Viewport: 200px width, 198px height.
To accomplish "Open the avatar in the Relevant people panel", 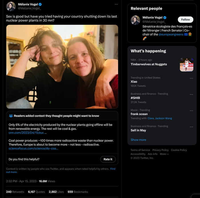I will [135, 20].
